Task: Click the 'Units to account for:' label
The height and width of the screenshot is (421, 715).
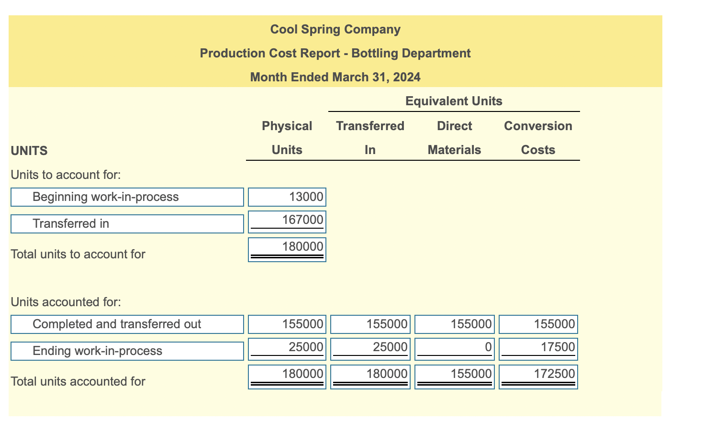Action: [66, 175]
